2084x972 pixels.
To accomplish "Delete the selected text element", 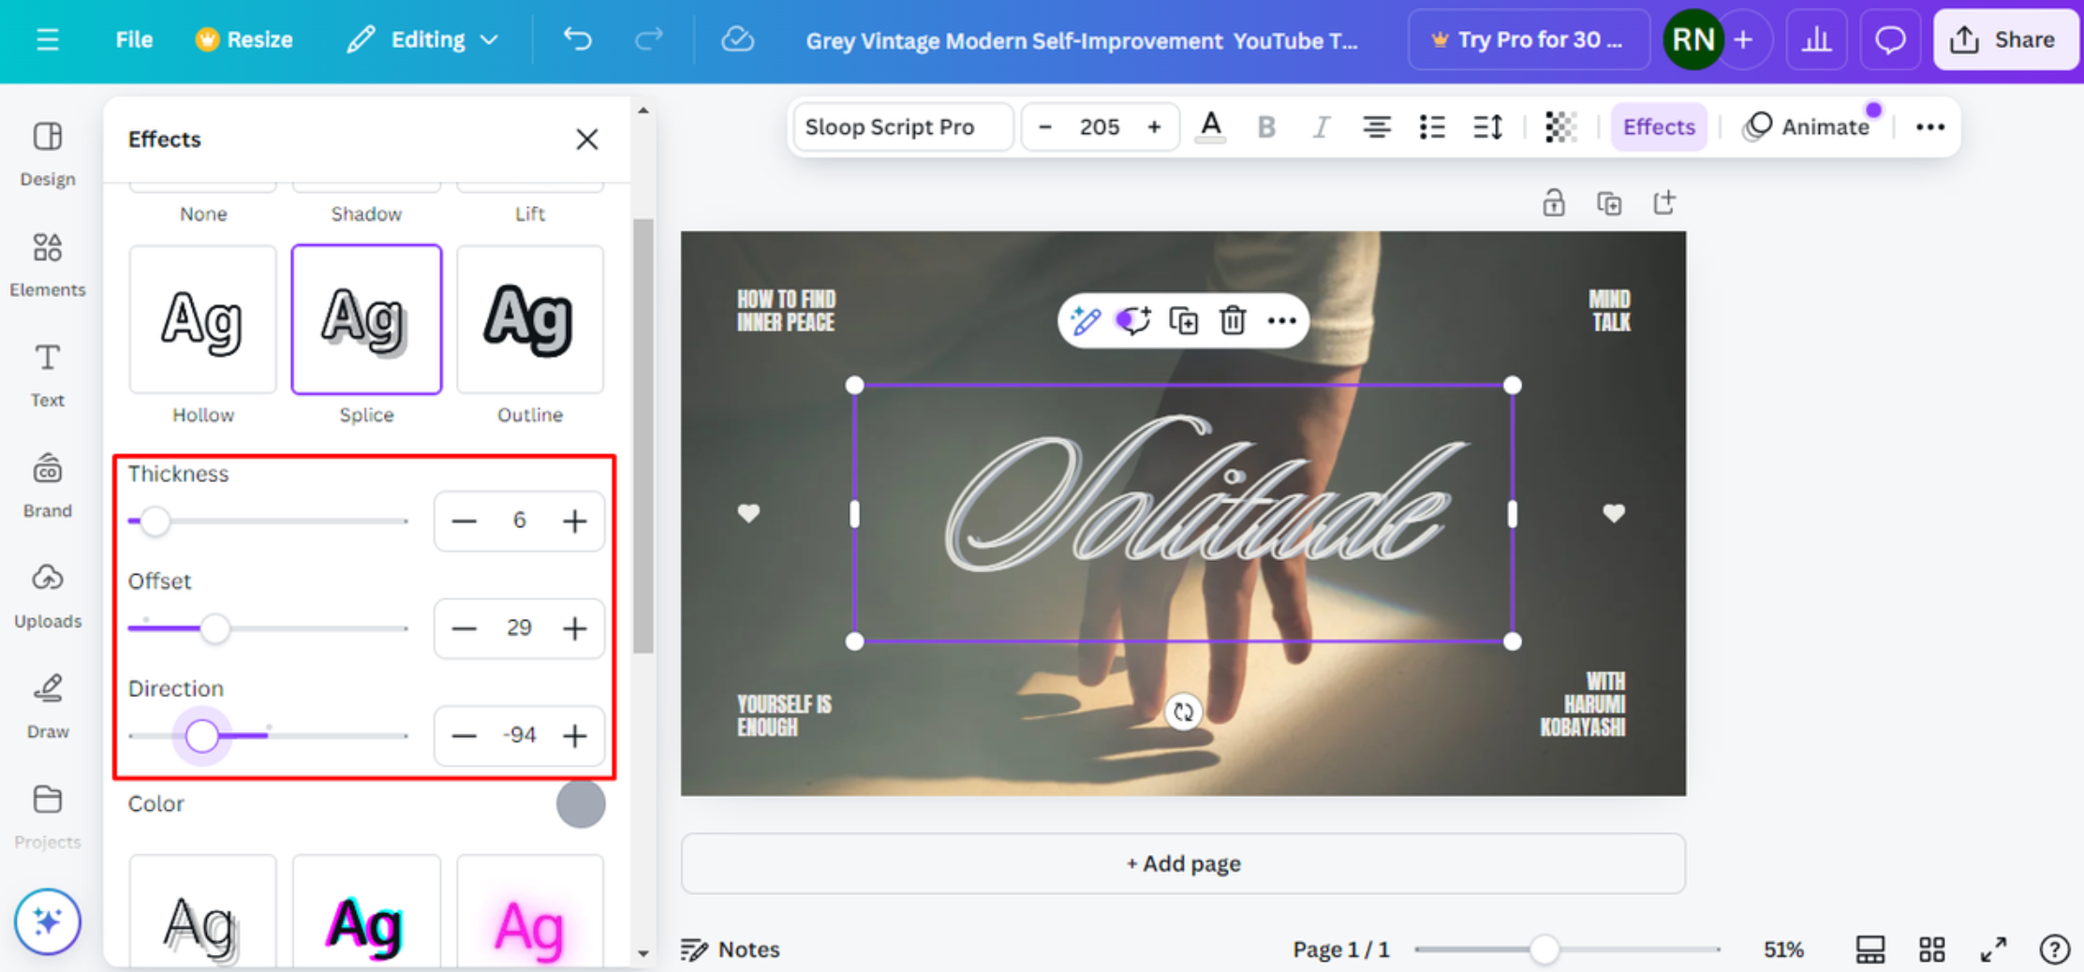I will 1232,320.
